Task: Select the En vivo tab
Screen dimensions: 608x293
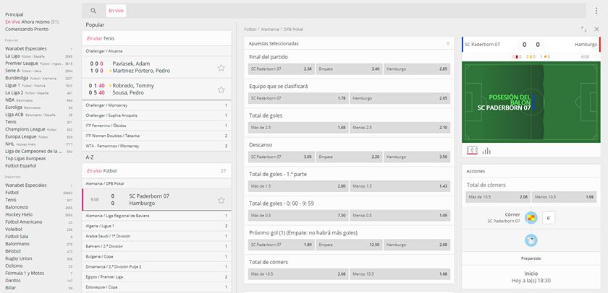Action: click(x=116, y=11)
